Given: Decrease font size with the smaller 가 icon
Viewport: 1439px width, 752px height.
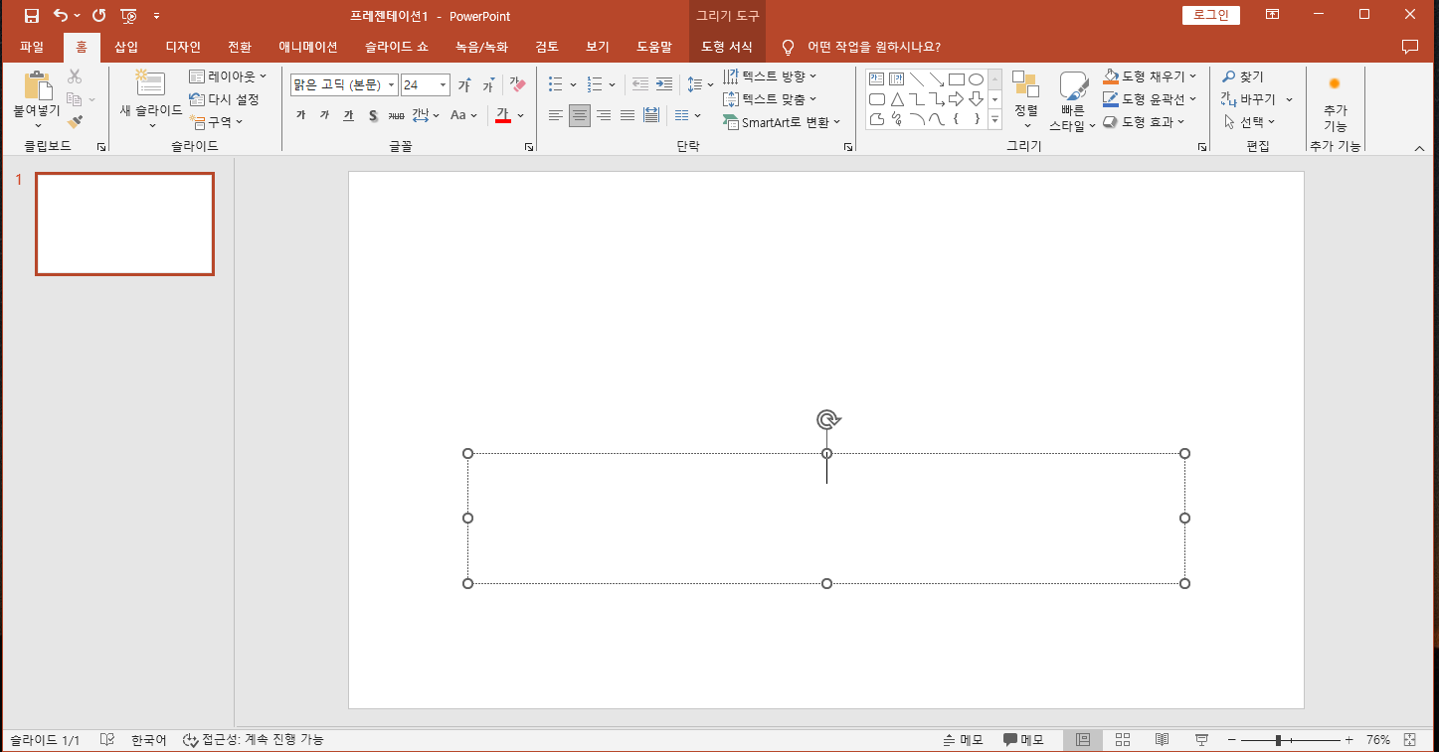Looking at the screenshot, I should [x=488, y=85].
